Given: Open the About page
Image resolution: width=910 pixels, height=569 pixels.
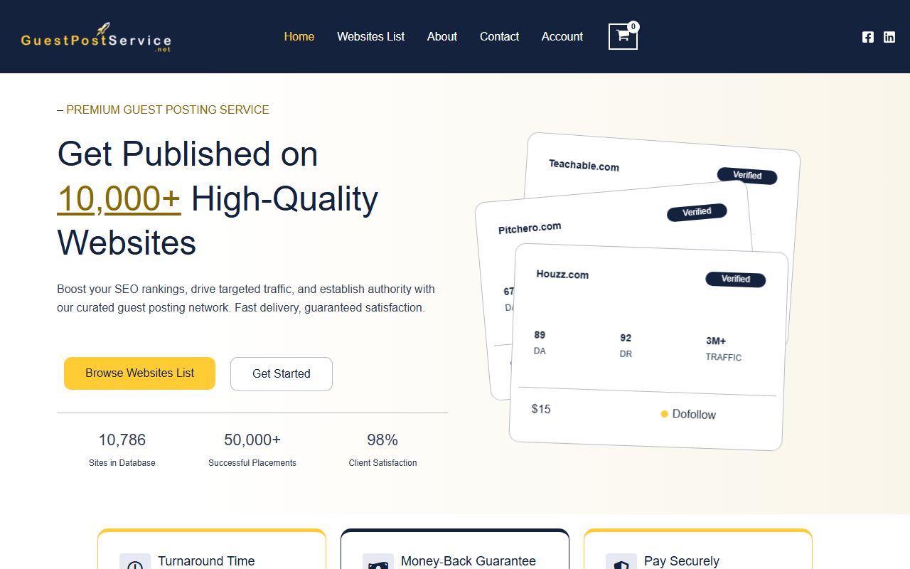Looking at the screenshot, I should click(x=442, y=36).
